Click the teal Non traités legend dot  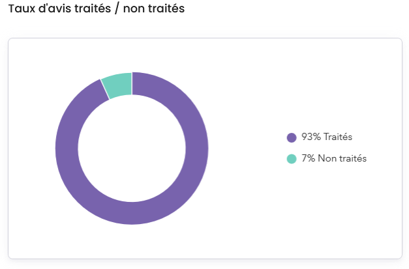pos(292,159)
